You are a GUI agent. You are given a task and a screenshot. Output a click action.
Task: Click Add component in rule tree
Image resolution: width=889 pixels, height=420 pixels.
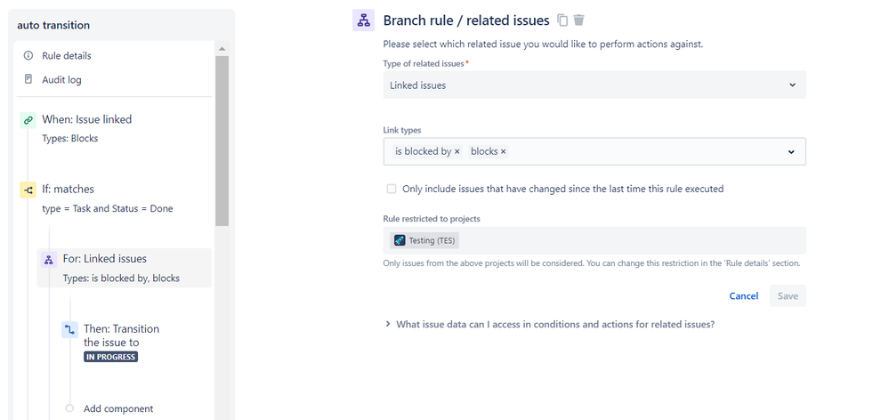[x=118, y=408]
